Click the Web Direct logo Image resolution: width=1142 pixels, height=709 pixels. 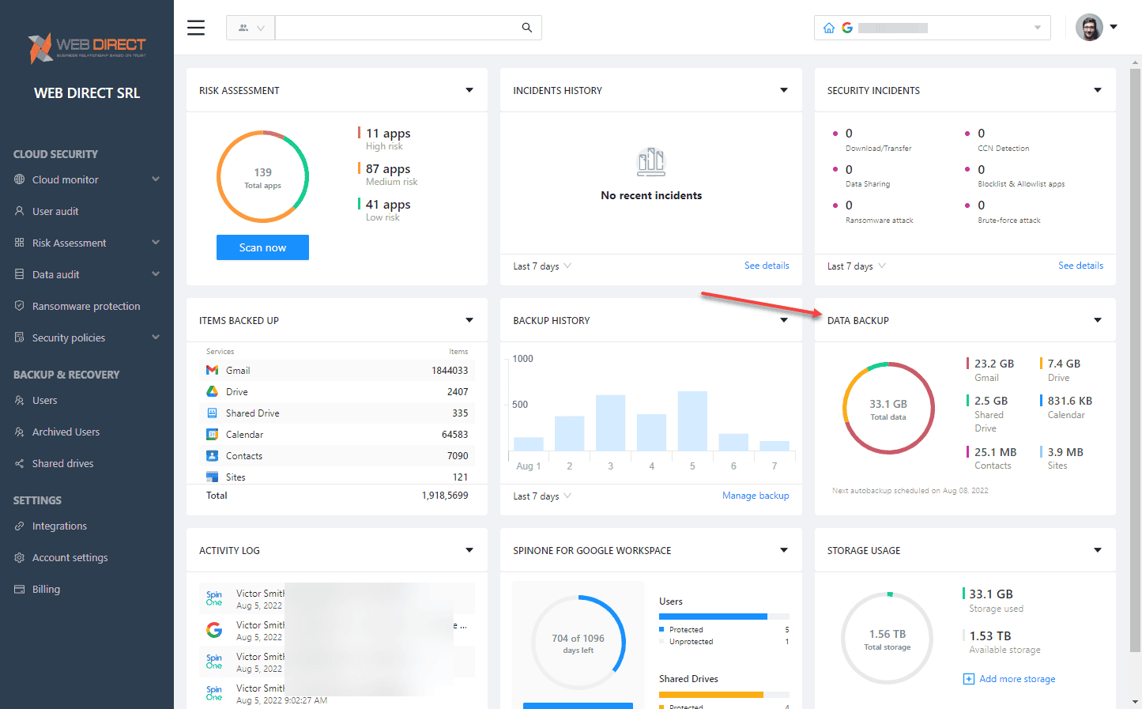(x=87, y=47)
